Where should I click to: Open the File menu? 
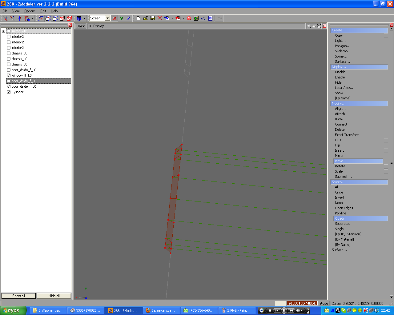(x=5, y=11)
